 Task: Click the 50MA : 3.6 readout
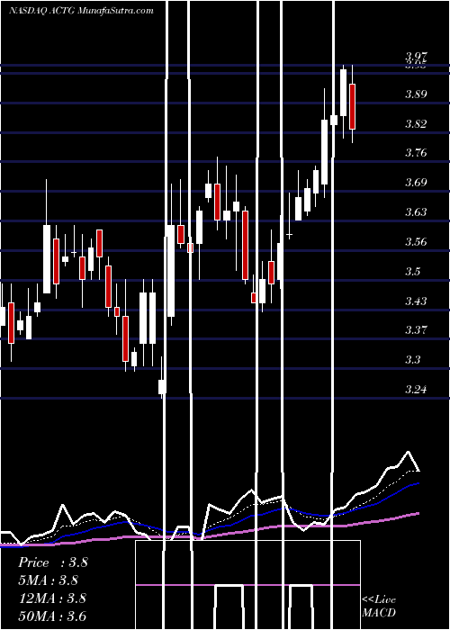52,616
